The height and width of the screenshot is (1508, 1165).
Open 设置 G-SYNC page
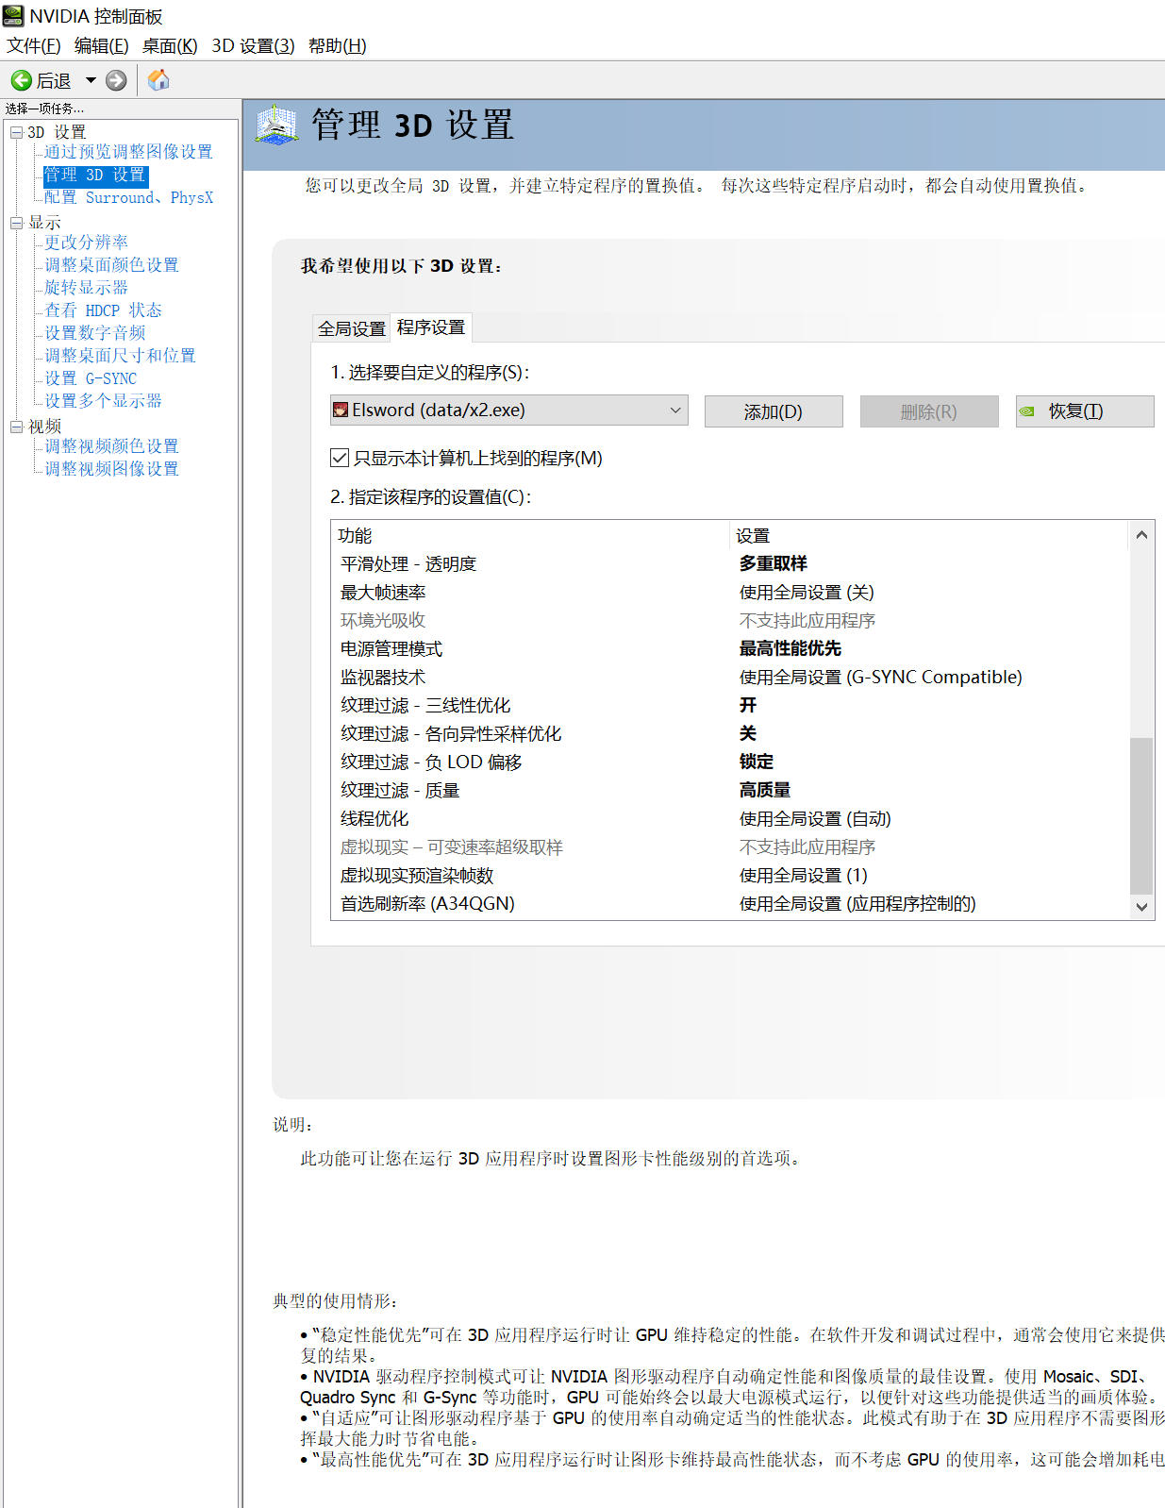pyautogui.click(x=91, y=378)
